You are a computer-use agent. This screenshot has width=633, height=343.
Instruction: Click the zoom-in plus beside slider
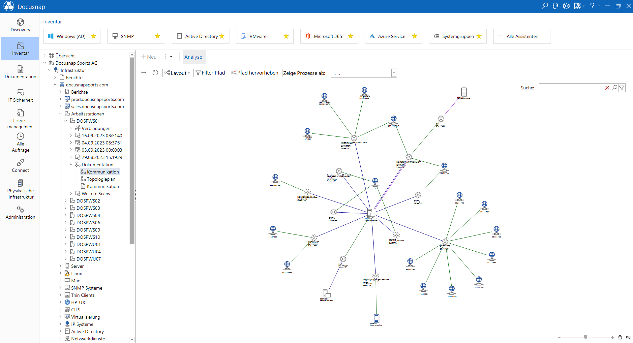coord(612,337)
